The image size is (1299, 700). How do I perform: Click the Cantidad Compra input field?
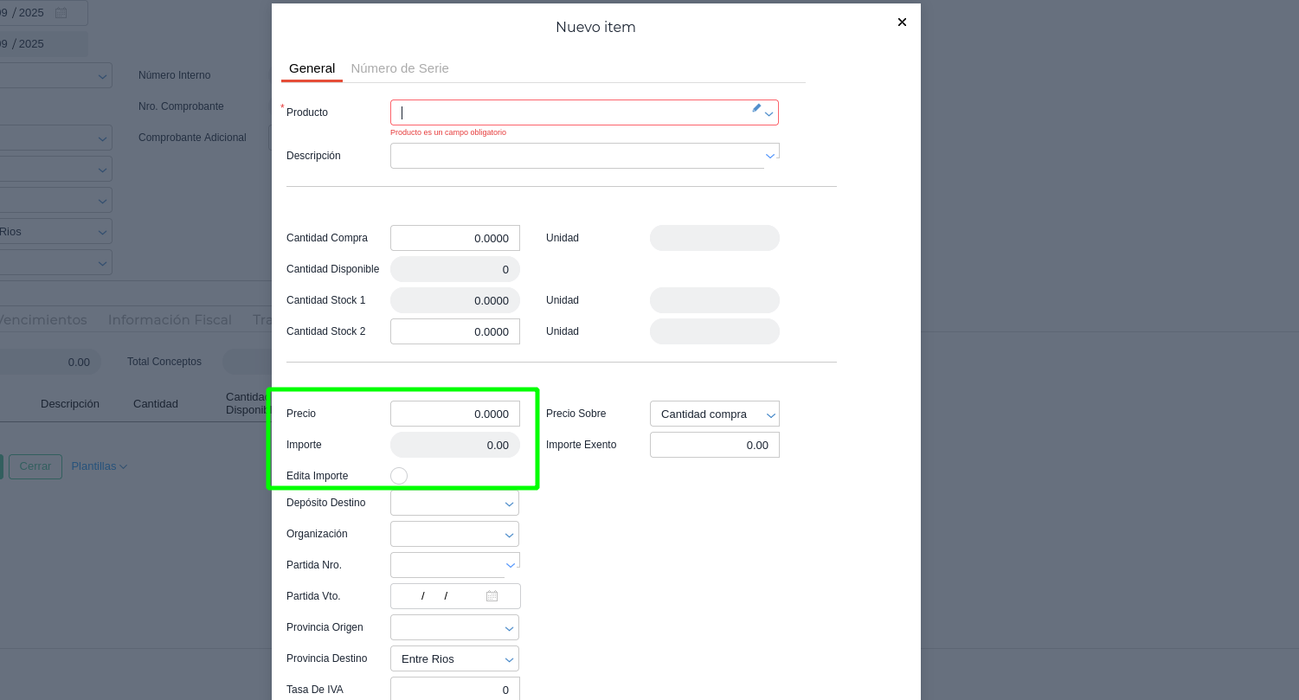click(454, 238)
